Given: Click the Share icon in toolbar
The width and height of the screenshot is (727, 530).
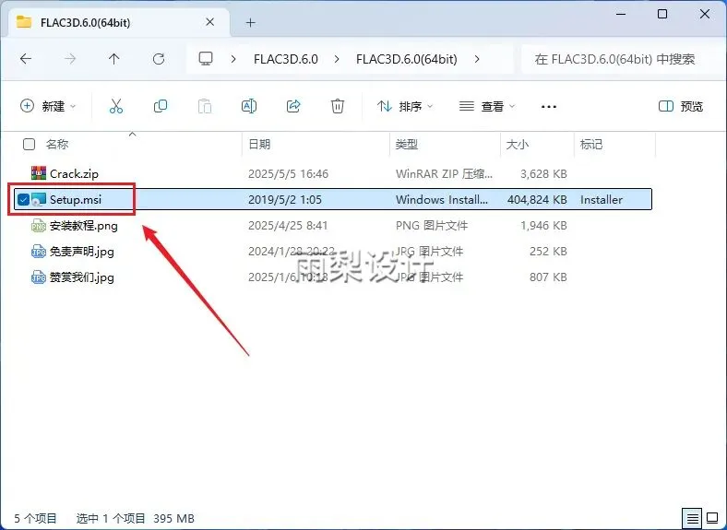Looking at the screenshot, I should click(x=293, y=106).
